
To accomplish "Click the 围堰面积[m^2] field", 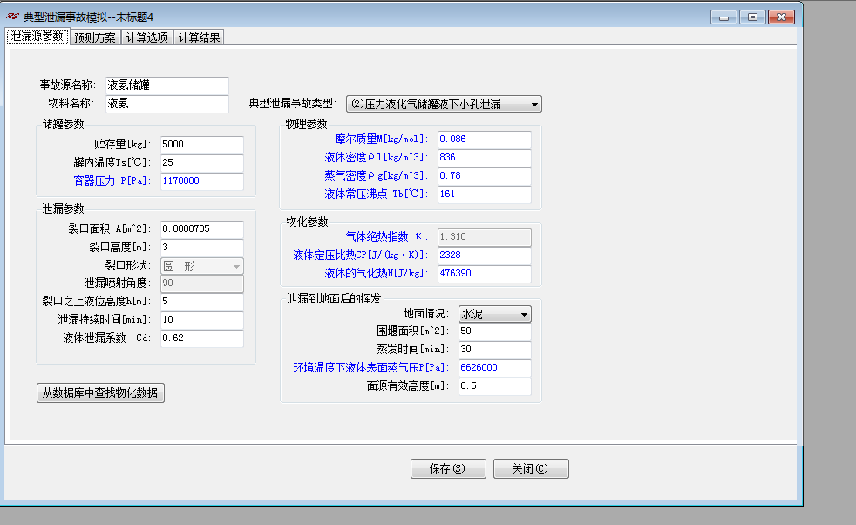I will click(494, 331).
